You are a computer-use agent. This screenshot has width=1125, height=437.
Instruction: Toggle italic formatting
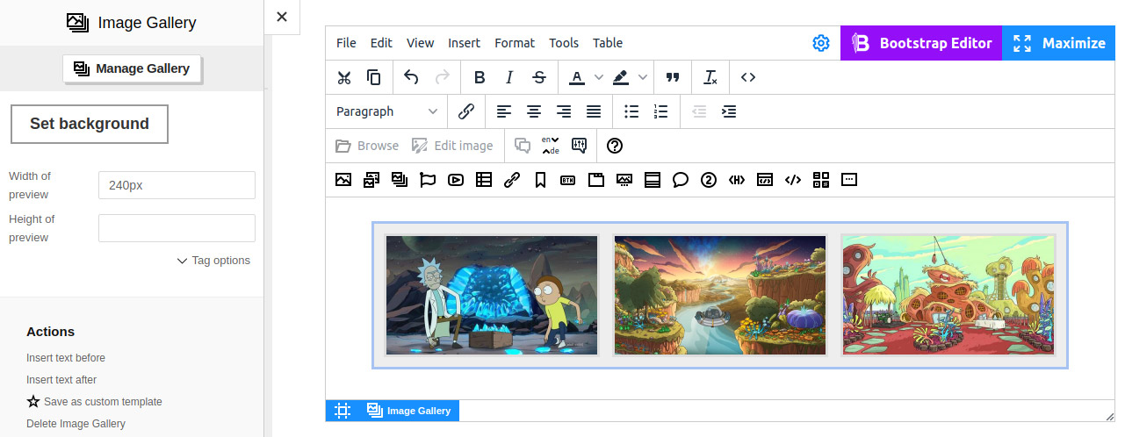tap(509, 77)
